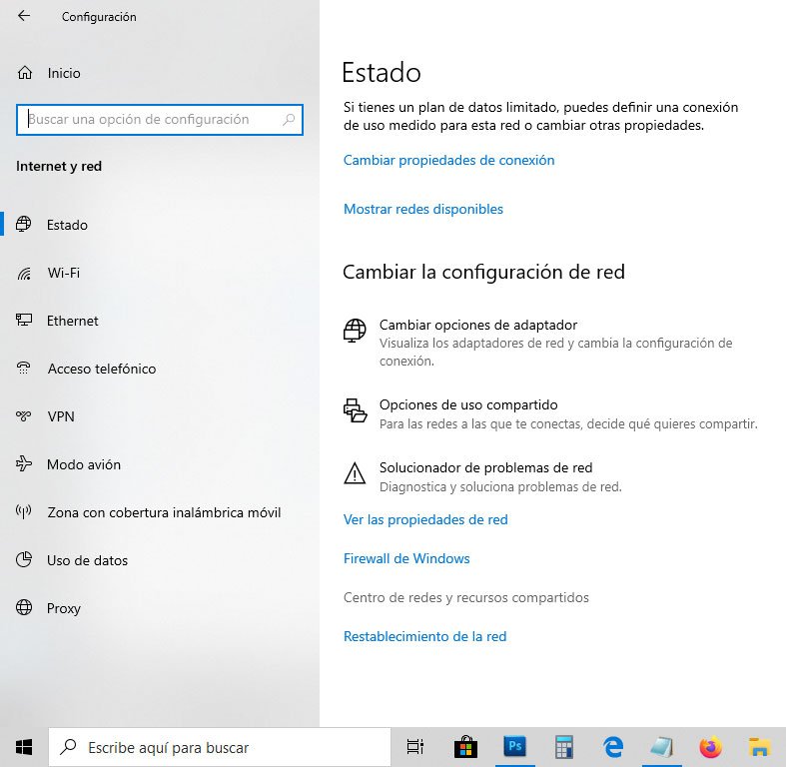Click Mostrar redes disponibles link
The width and height of the screenshot is (786, 767).
coord(423,209)
